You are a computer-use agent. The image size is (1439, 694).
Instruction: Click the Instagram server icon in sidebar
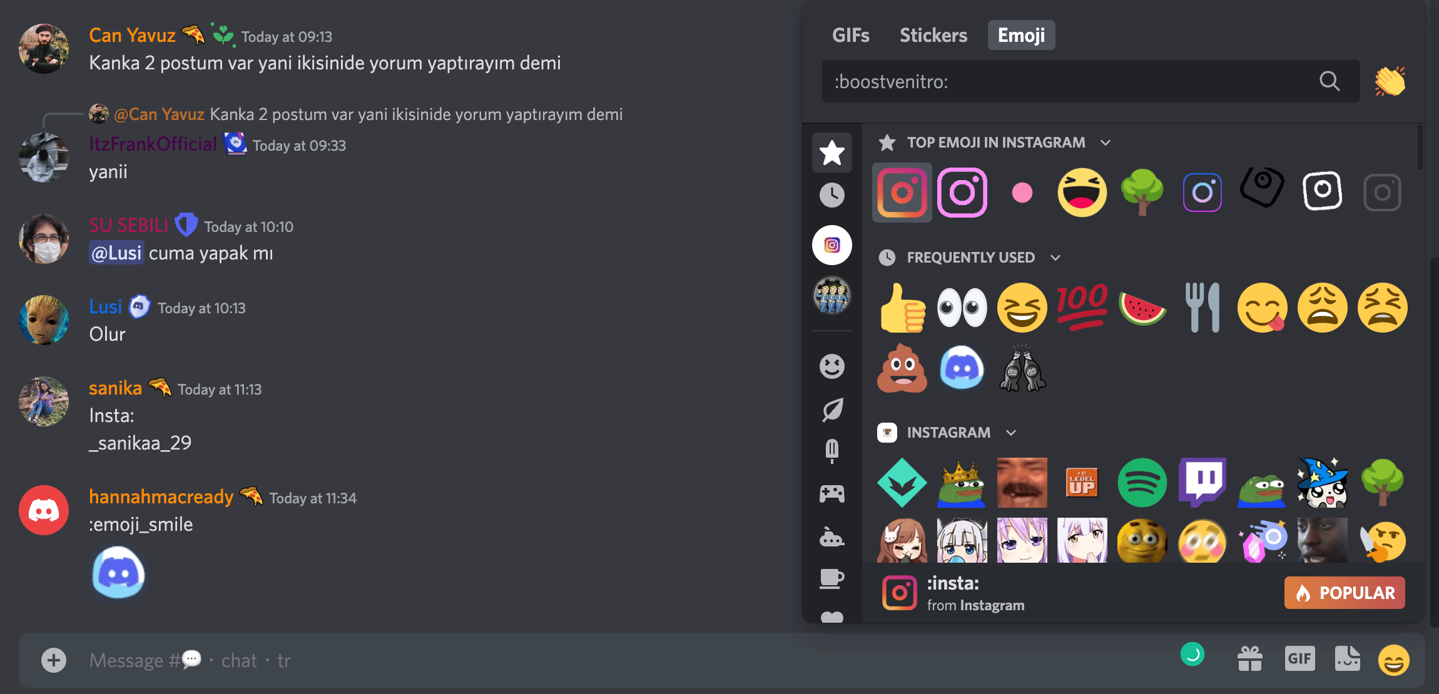(831, 244)
